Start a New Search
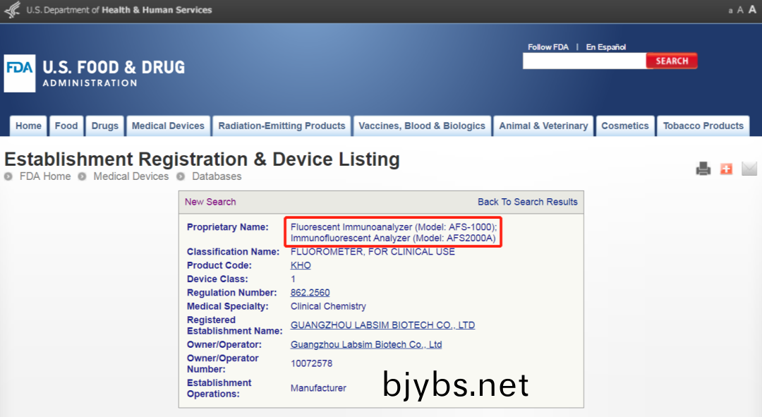The width and height of the screenshot is (762, 417). 210,202
